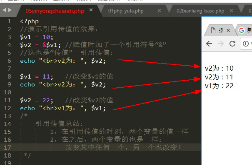
Task: Click the page icon on first browser tab
Action: click(x=213, y=30)
